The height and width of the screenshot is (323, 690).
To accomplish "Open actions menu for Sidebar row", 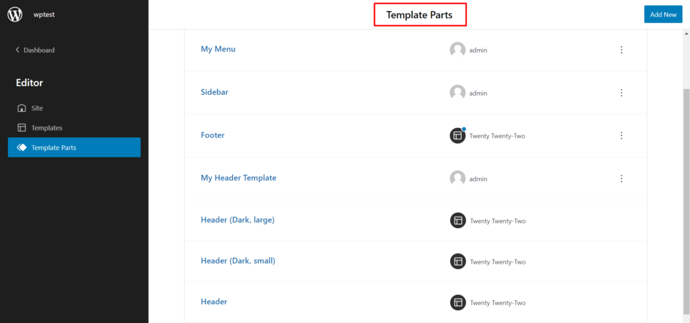I will tap(621, 93).
